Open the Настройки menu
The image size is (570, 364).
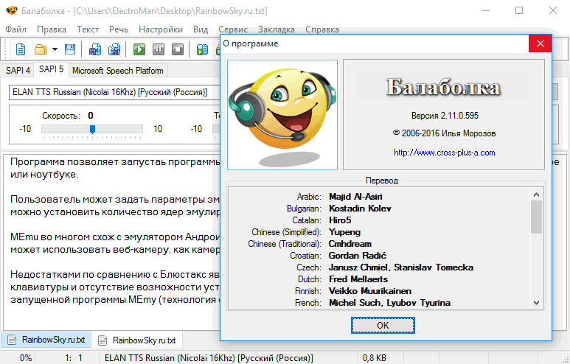pyautogui.click(x=161, y=29)
